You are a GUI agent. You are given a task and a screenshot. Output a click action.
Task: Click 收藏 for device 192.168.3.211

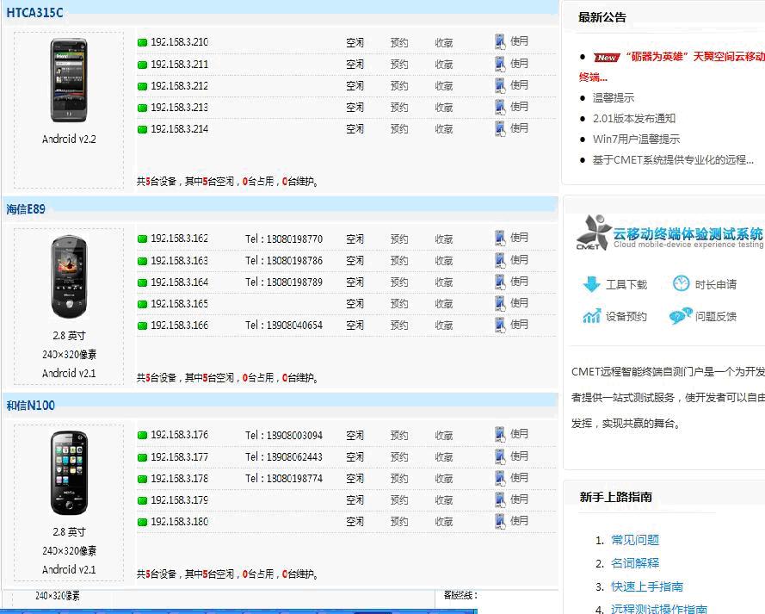coord(444,65)
